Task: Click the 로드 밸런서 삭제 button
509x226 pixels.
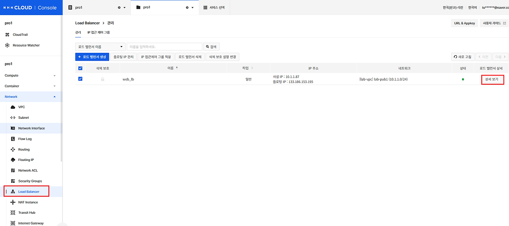Action: pyautogui.click(x=190, y=57)
